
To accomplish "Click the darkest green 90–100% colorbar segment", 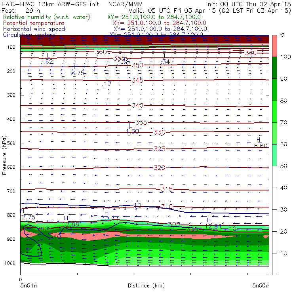I will click(274, 68).
